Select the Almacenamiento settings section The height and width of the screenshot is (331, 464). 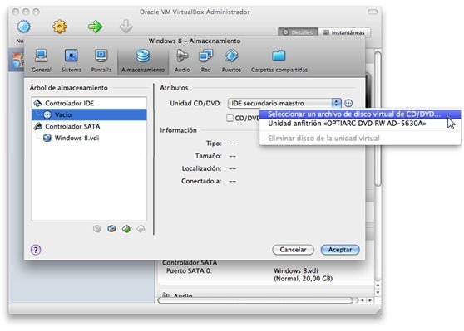[x=143, y=61]
